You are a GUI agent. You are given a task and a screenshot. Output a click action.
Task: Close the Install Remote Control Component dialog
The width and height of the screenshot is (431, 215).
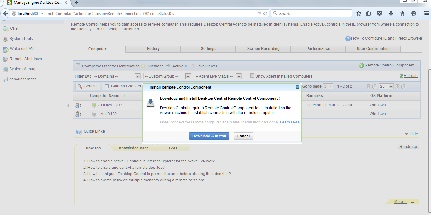297,87
